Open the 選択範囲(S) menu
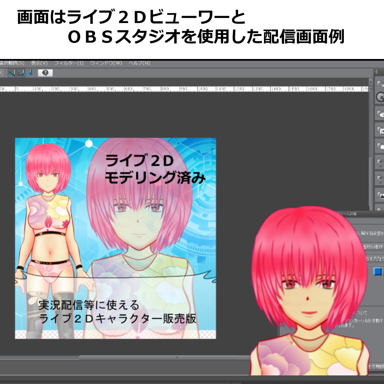 pyautogui.click(x=12, y=63)
